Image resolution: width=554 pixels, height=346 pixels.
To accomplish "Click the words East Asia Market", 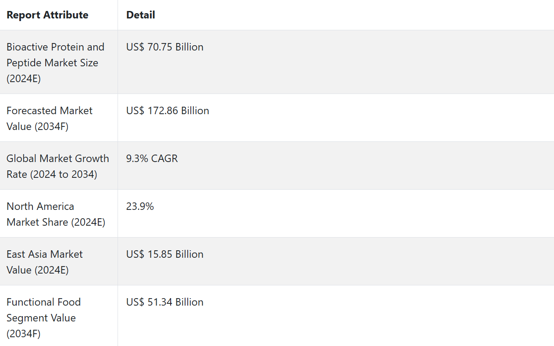I will pyautogui.click(x=44, y=254).
